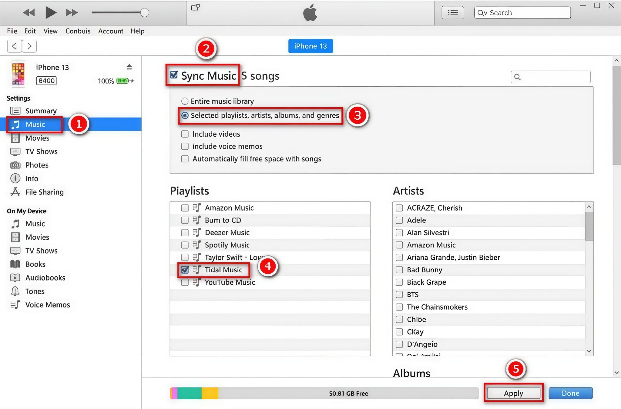
Task: Open the Edit menu
Action: click(x=30, y=31)
